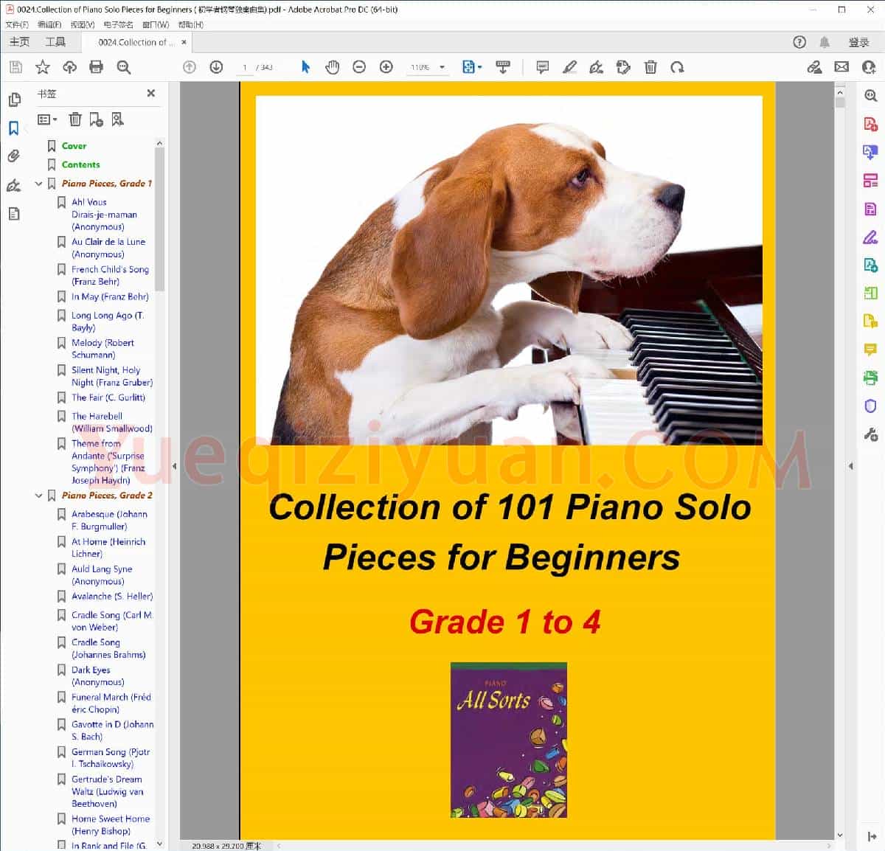Screen dimensions: 885x851
Task: Zoom in with the plus icon
Action: tap(386, 67)
